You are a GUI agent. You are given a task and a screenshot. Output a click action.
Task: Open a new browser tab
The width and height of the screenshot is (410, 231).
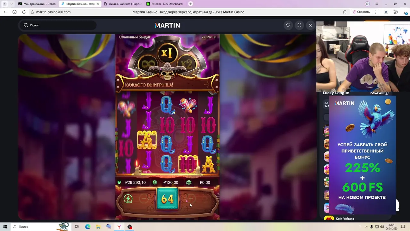191,4
